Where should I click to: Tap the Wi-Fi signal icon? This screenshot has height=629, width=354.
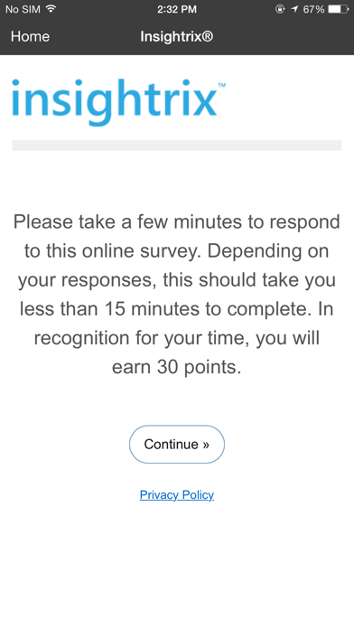click(x=51, y=9)
